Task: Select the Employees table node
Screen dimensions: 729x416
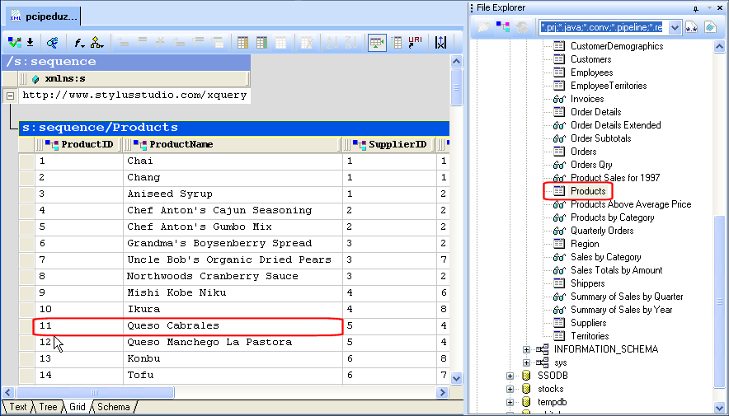Action: pos(591,72)
